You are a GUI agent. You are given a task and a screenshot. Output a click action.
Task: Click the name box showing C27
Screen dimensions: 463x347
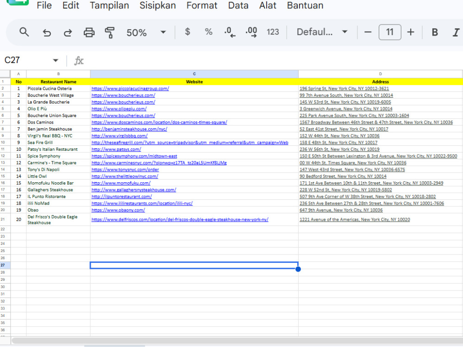pyautogui.click(x=13, y=60)
